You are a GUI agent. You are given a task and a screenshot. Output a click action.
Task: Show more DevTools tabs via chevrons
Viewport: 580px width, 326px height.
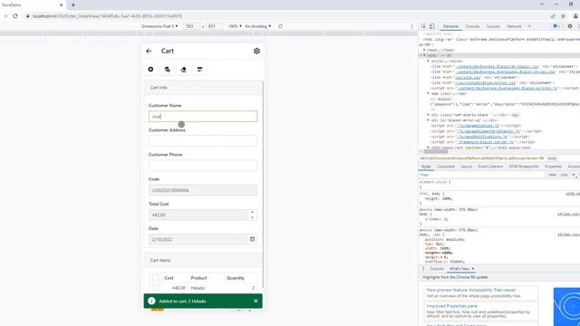click(529, 26)
